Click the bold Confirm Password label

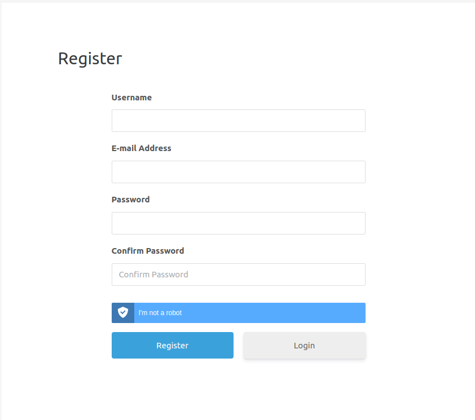pos(148,251)
